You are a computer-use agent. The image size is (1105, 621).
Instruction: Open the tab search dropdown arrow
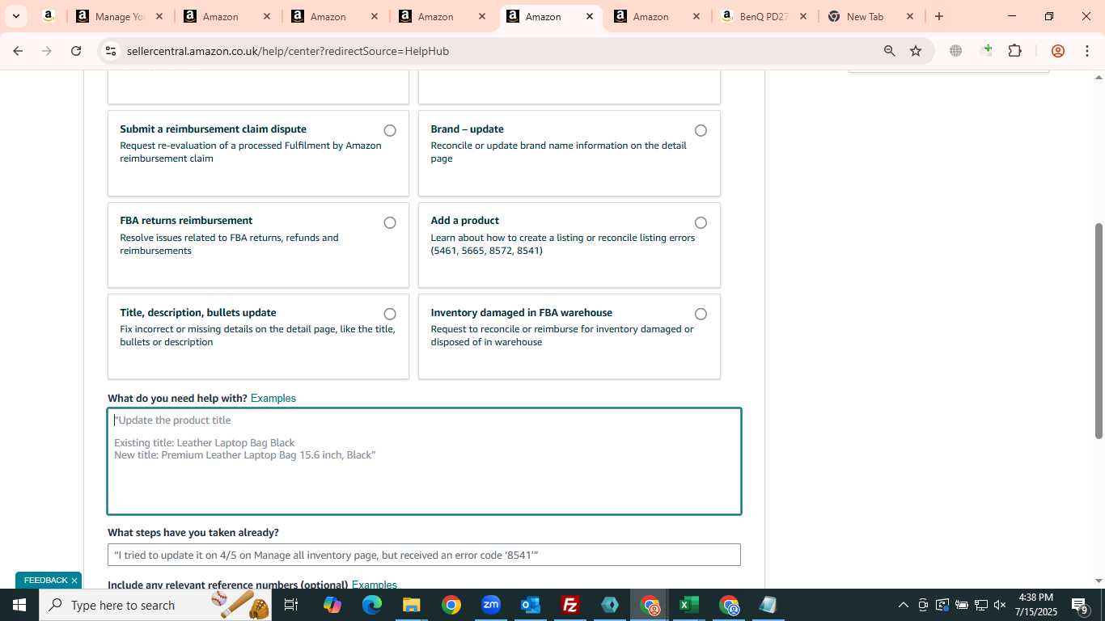tap(15, 16)
